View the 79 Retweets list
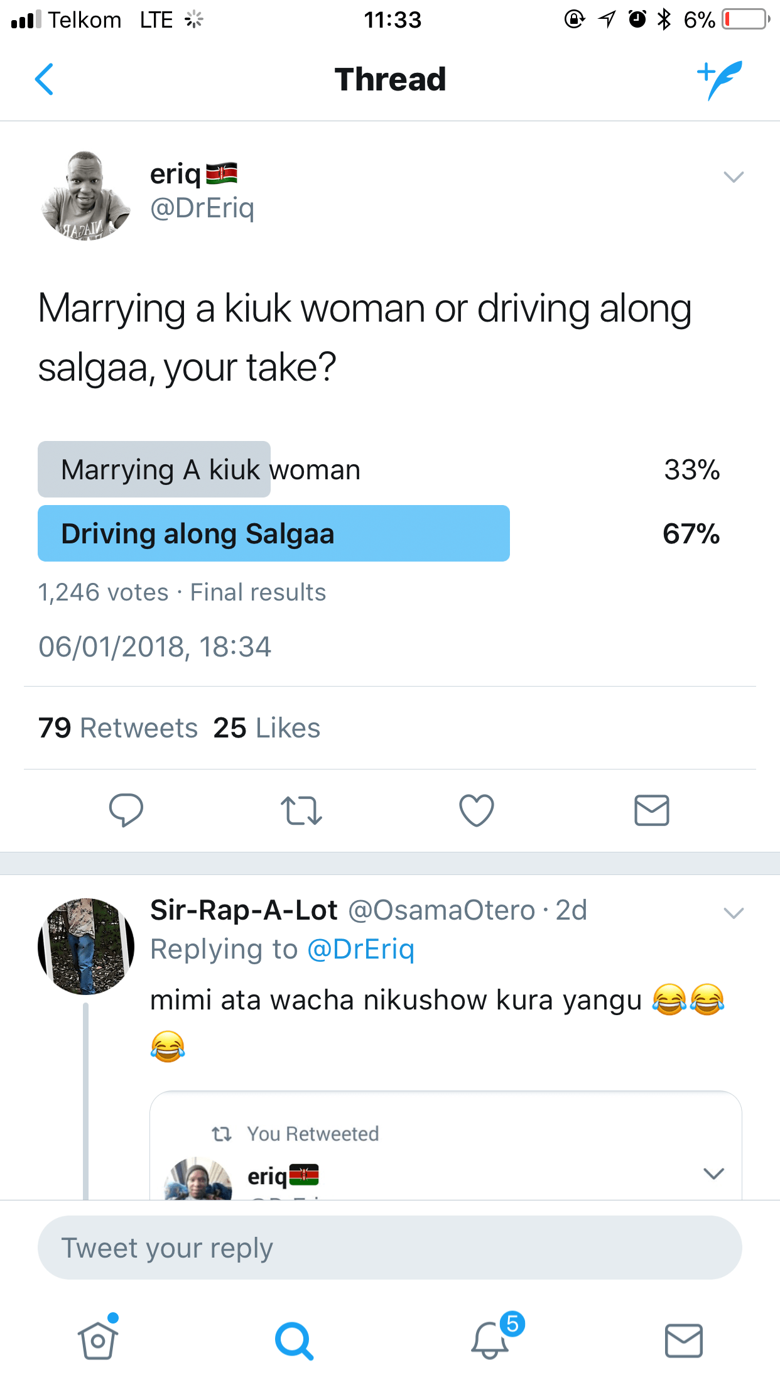The width and height of the screenshot is (780, 1387). 118,728
